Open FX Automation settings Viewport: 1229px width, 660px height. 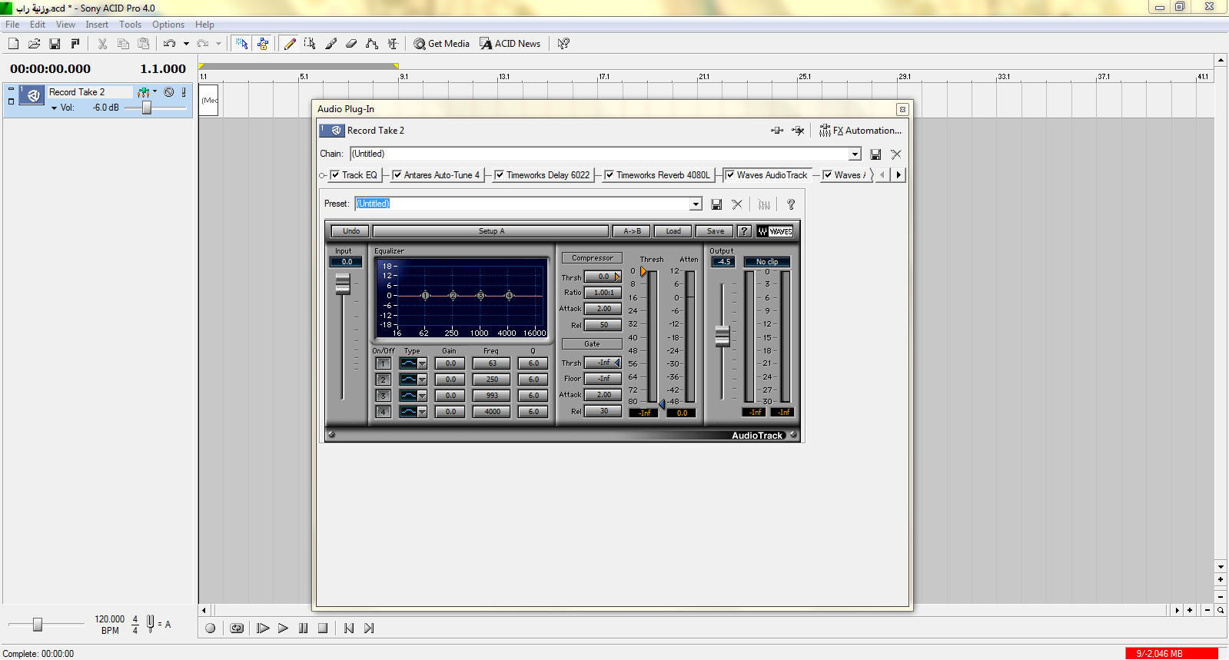click(x=860, y=131)
